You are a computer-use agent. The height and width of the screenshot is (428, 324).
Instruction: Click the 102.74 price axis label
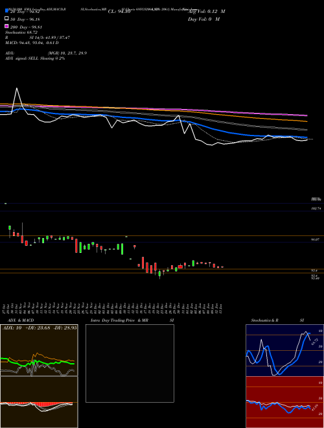pos(316,208)
